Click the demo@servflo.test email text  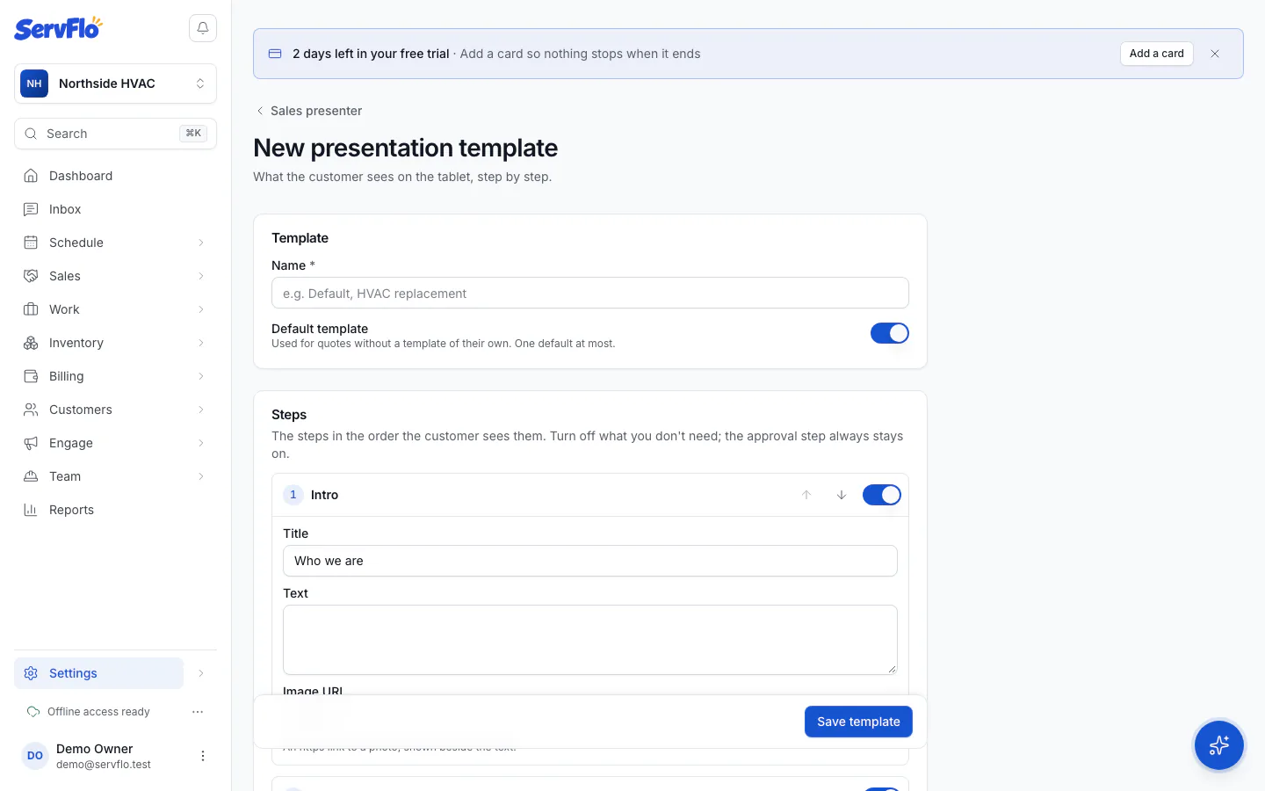pyautogui.click(x=104, y=765)
